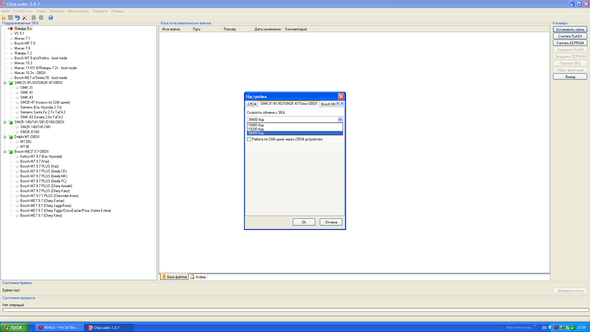Click the Opera icon in system tray
Viewport: 590px width, 332px height.
556,328
